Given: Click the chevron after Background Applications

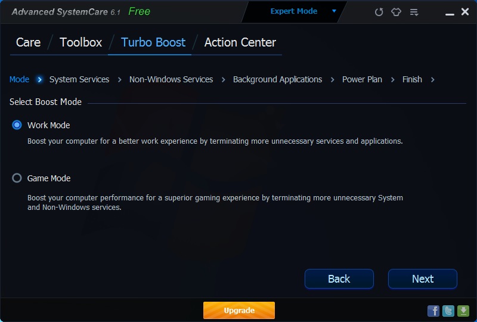Looking at the screenshot, I should point(332,80).
